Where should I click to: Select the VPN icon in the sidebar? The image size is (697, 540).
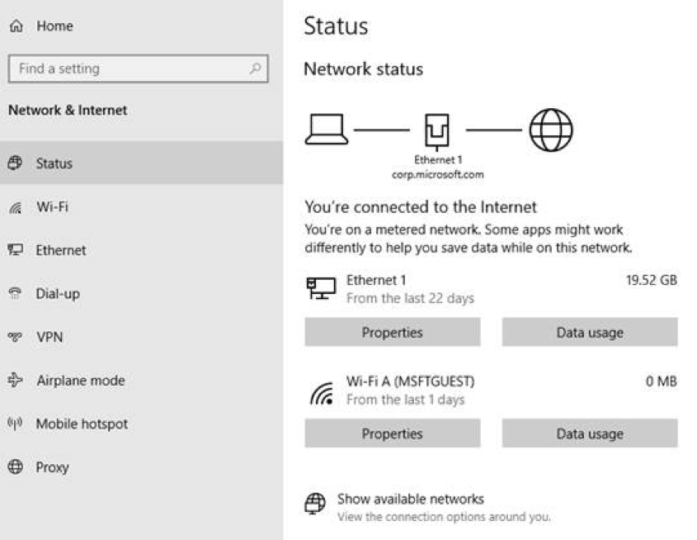[16, 337]
